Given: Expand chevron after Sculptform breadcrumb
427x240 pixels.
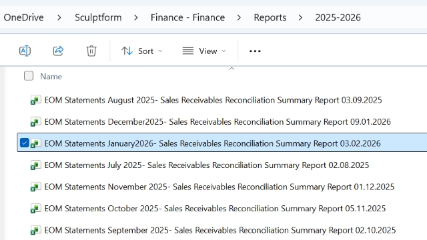Looking at the screenshot, I should click(136, 18).
